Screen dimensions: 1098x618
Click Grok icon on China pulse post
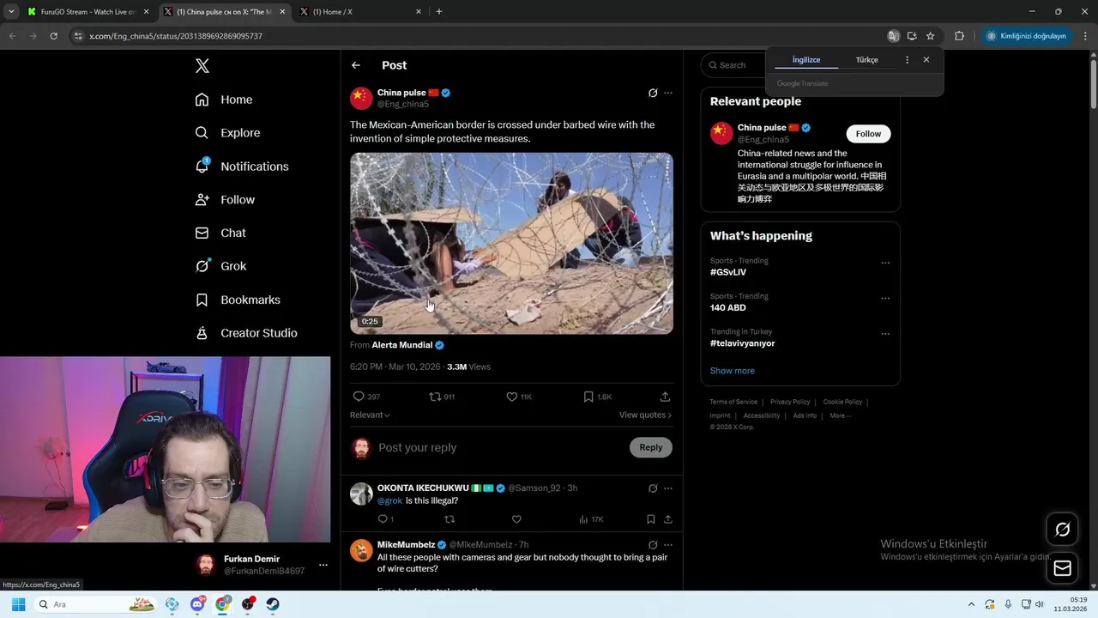[653, 93]
